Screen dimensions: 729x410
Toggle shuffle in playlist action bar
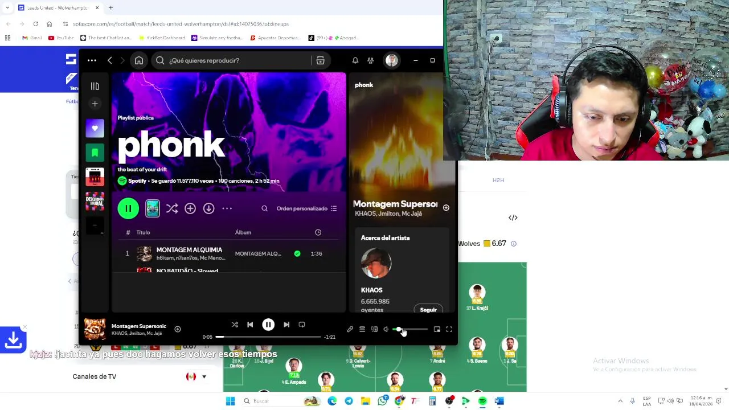point(172,208)
